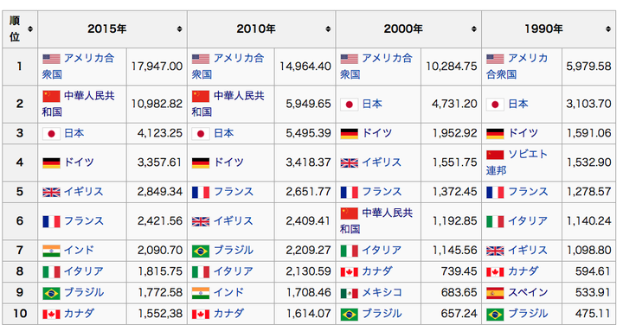Open ブラジル link in the 1990年 column
Image resolution: width=623 pixels, height=331 pixels.
(x=528, y=314)
